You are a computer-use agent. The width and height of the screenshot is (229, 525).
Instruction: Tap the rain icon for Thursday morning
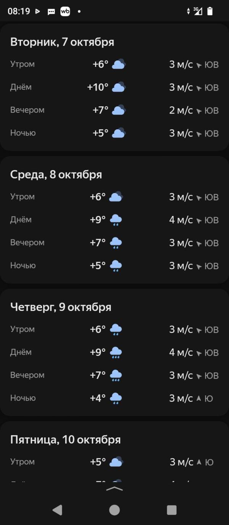click(116, 329)
